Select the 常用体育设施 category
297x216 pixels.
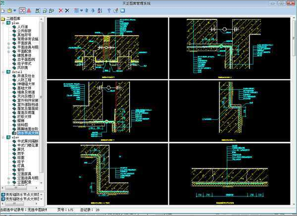pos(28,39)
